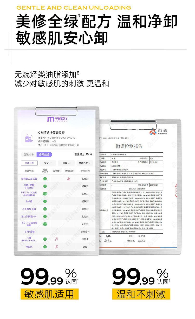
Task: Open ingredient 沙棘 (HIPPOPHAE...
Action: (x=29, y=239)
